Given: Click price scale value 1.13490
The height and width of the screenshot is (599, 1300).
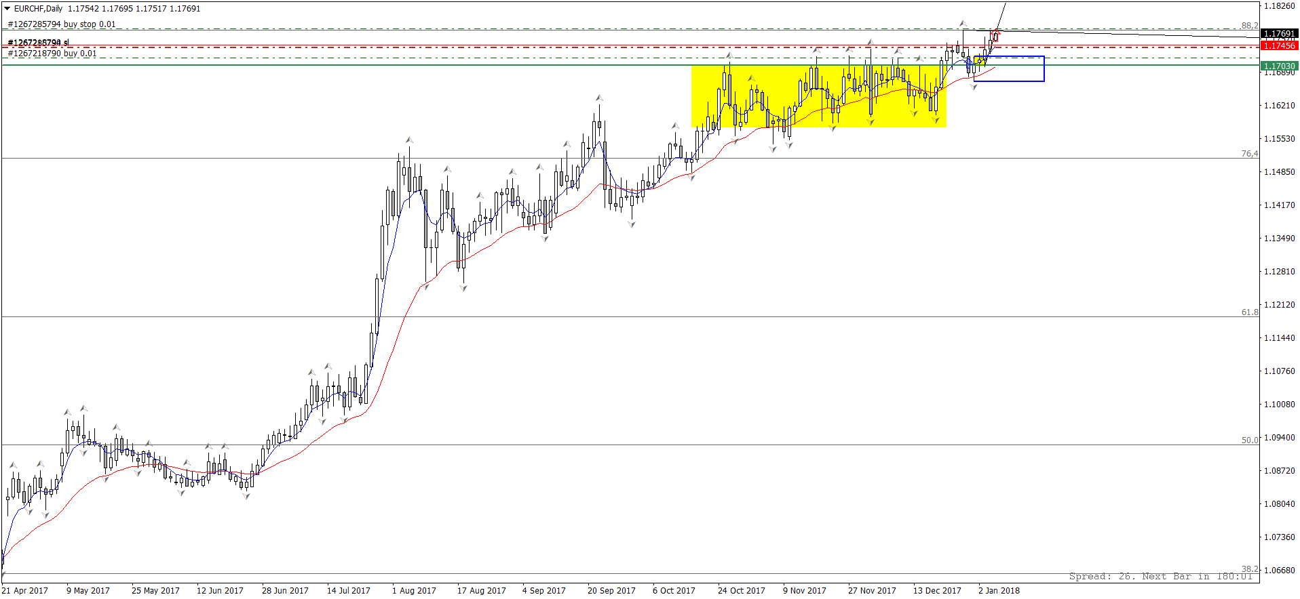Looking at the screenshot, I should click(1279, 239).
